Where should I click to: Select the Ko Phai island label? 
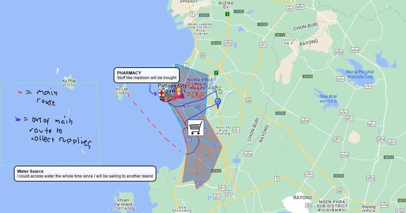coord(69,82)
